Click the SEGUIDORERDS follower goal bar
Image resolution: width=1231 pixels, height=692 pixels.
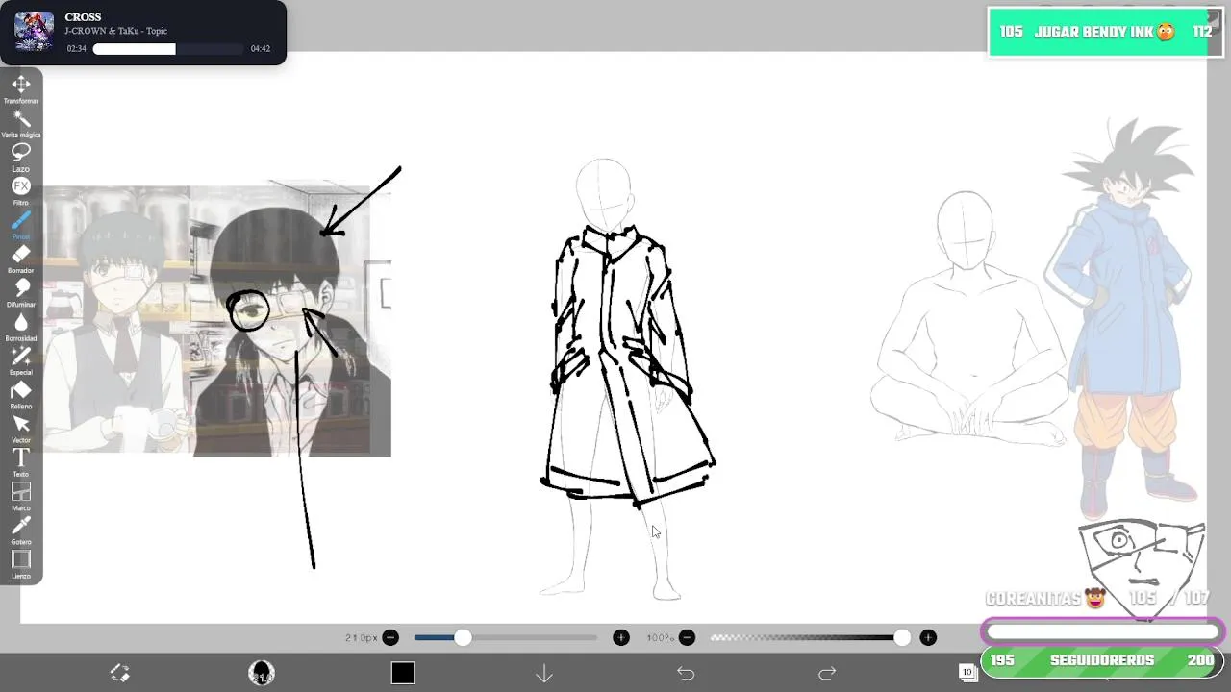(1102, 661)
